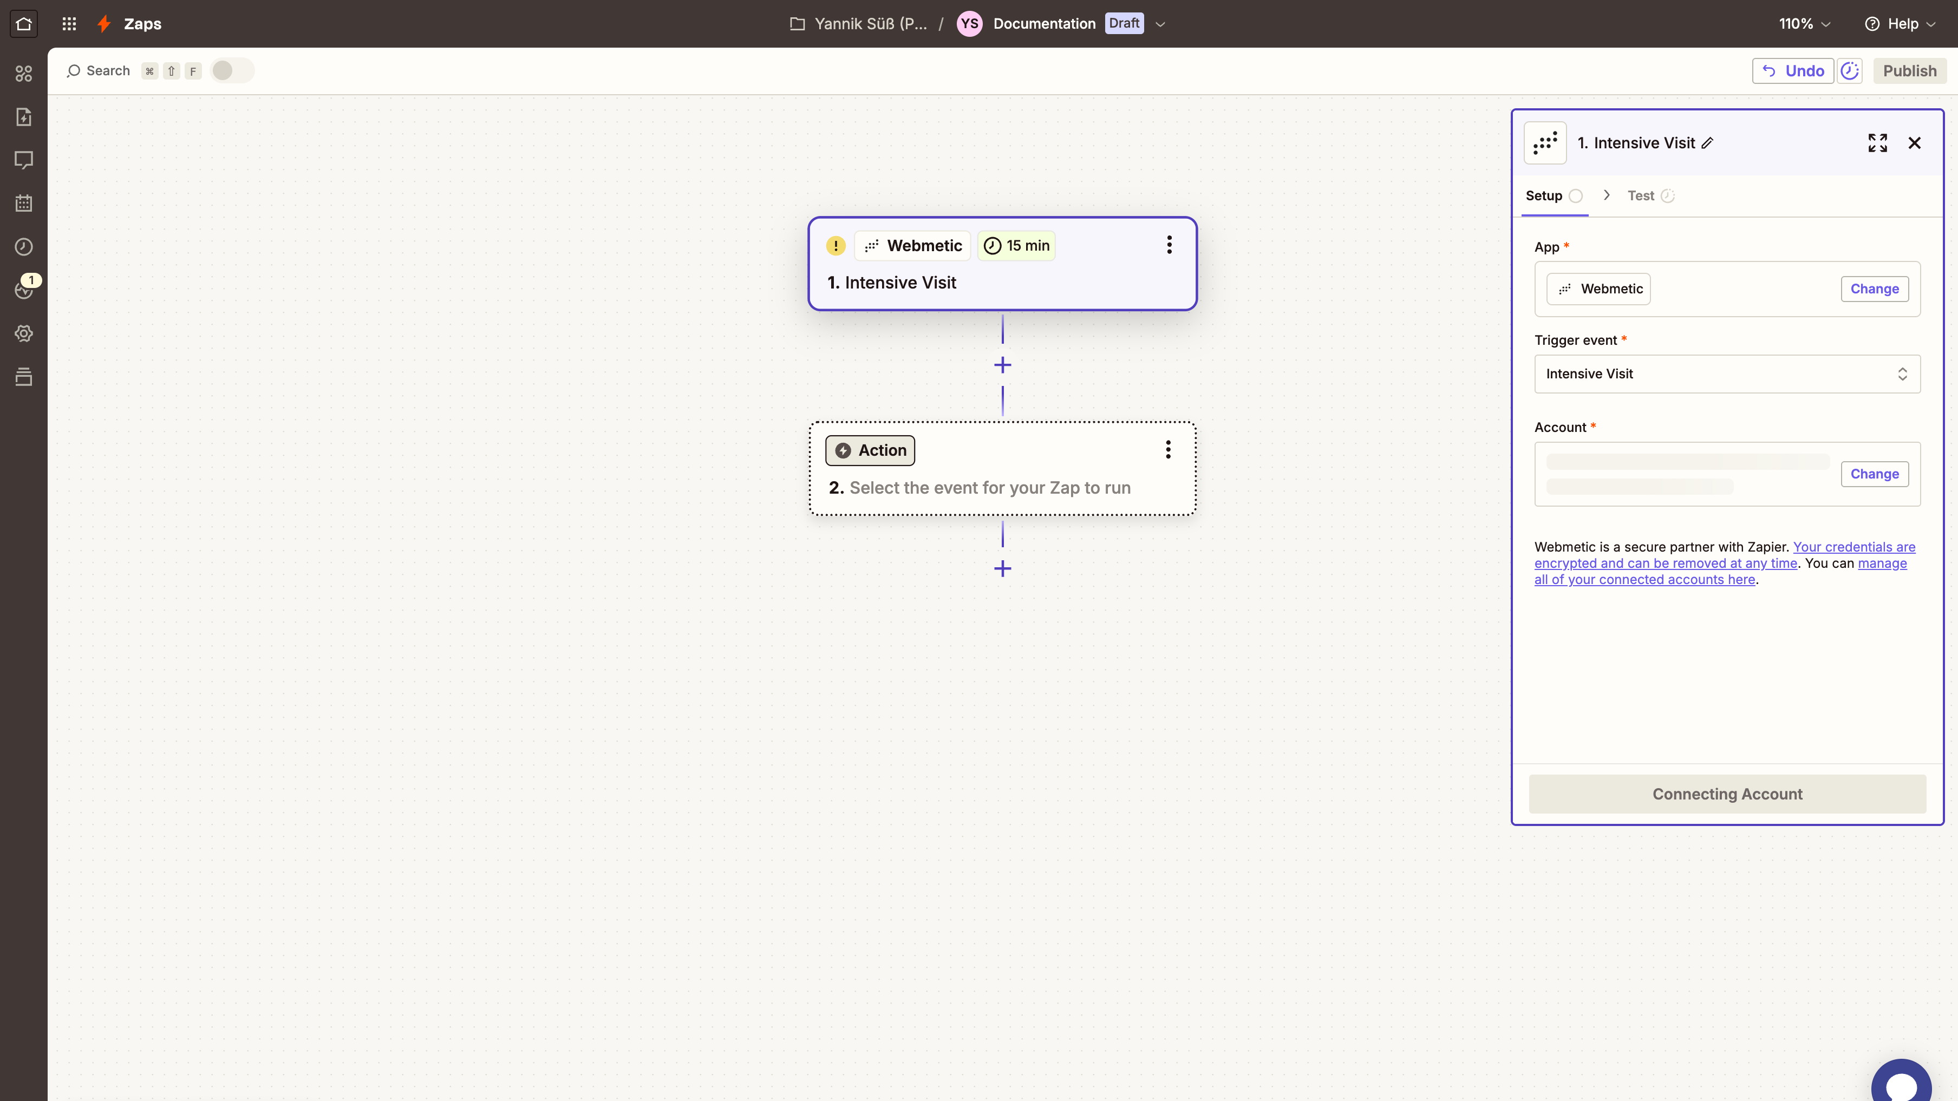
Task: Open the sidebar comments icon
Action: coord(24,160)
